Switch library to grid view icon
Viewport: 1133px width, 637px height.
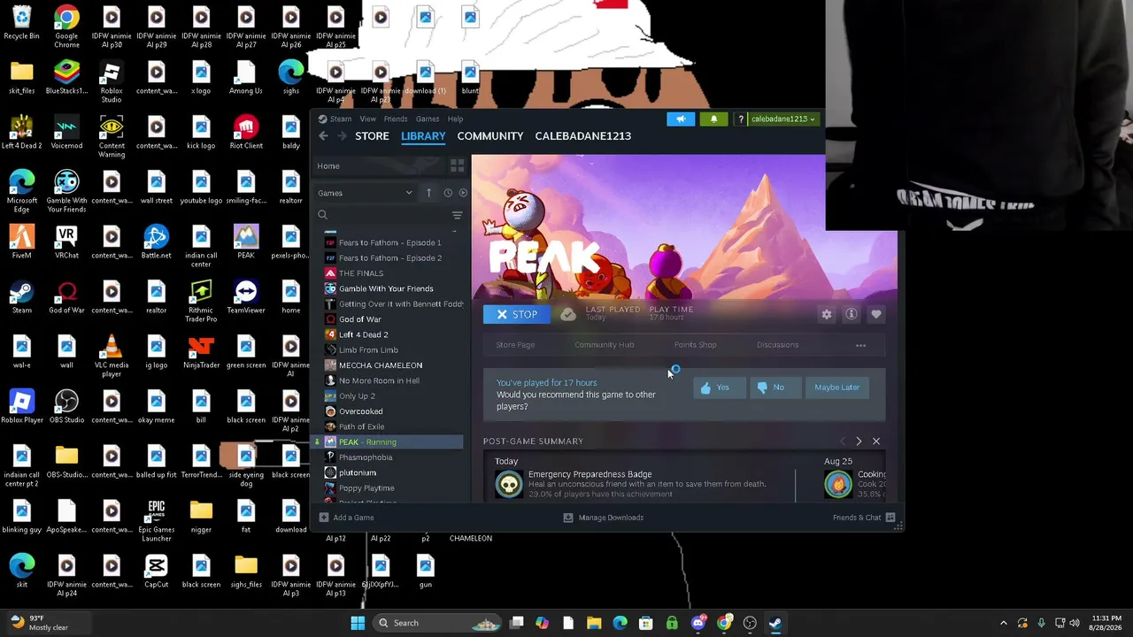click(457, 165)
